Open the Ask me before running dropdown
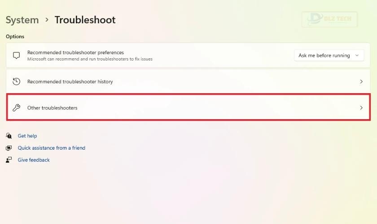 pyautogui.click(x=329, y=56)
